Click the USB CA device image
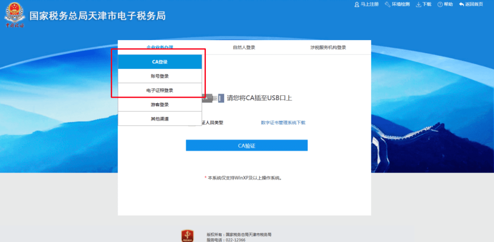Viewport: 494px width, 242px height. point(213,98)
